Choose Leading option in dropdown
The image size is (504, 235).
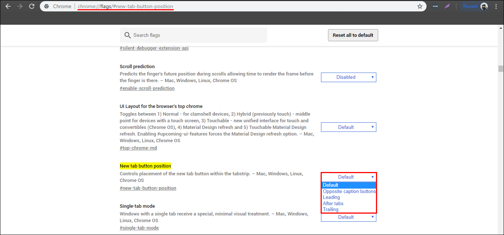pyautogui.click(x=349, y=197)
